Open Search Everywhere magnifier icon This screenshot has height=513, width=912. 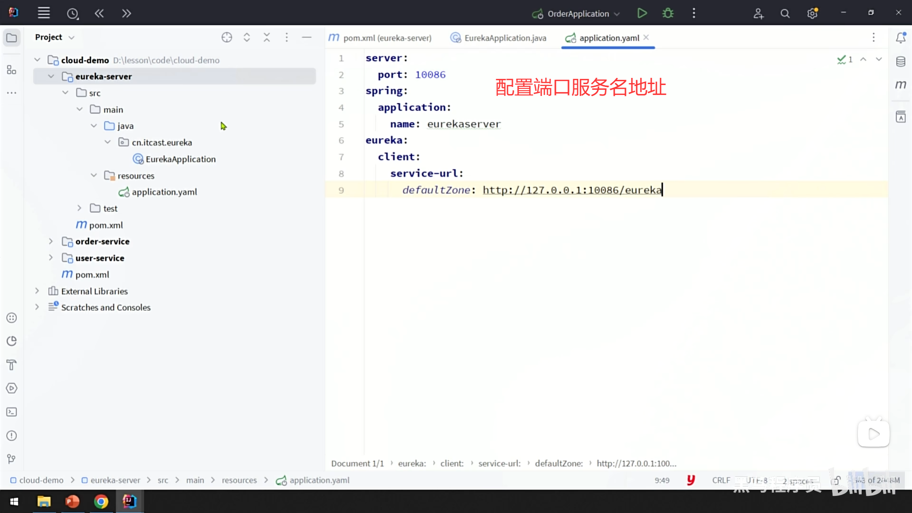[x=785, y=14]
